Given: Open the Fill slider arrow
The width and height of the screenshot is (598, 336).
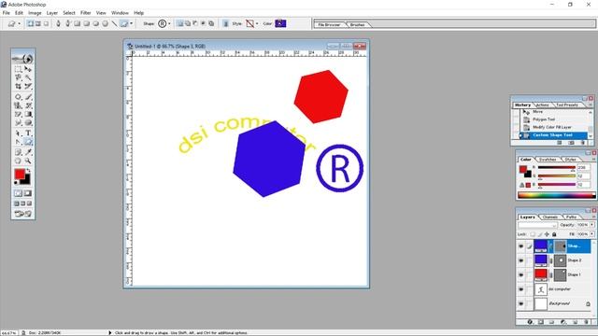Looking at the screenshot, I should (x=591, y=234).
